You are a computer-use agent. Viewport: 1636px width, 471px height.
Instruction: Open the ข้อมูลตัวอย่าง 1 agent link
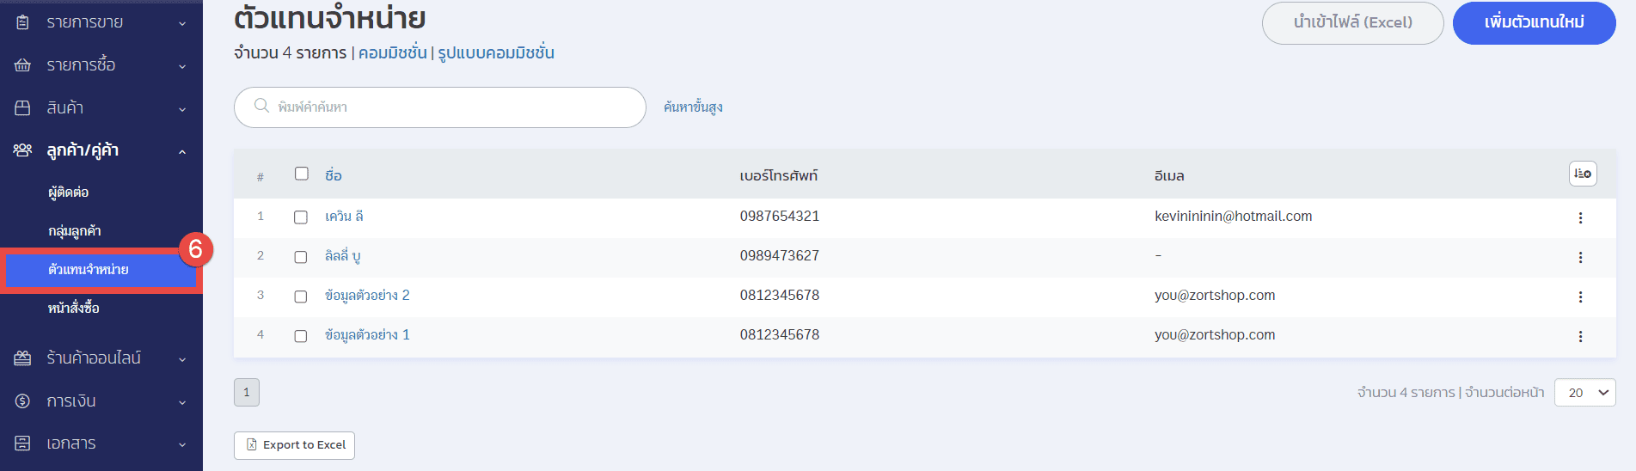coord(367,335)
